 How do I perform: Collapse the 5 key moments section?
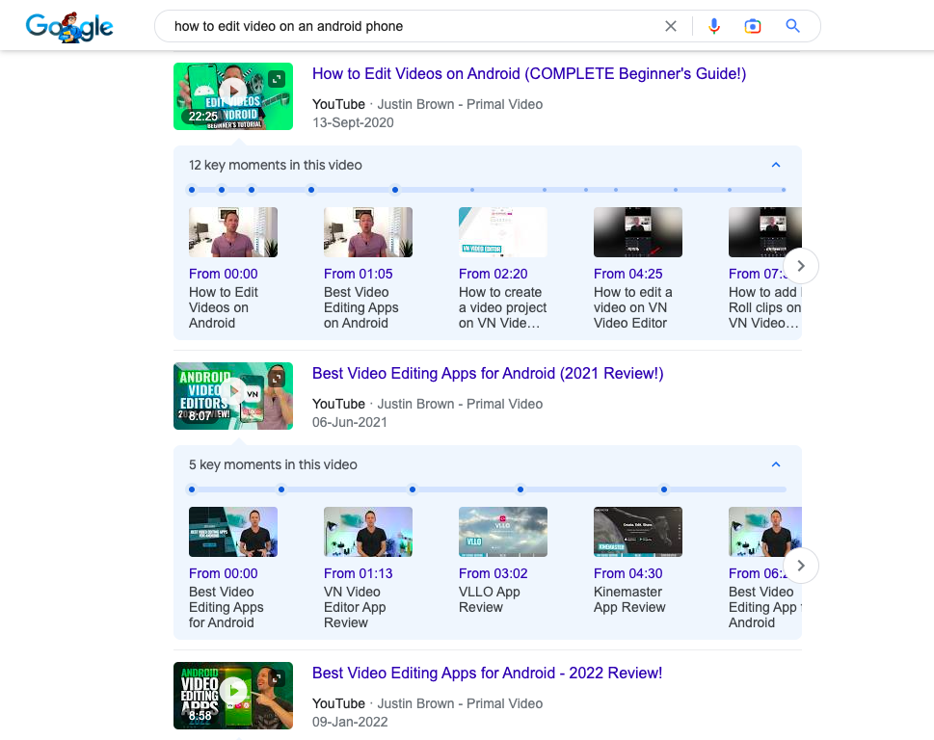(776, 464)
